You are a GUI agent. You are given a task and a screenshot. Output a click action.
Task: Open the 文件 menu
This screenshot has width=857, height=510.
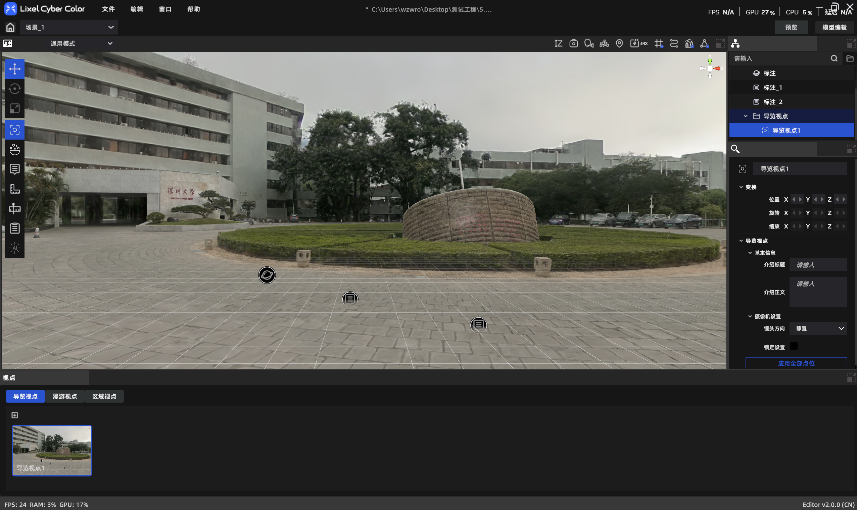point(108,9)
